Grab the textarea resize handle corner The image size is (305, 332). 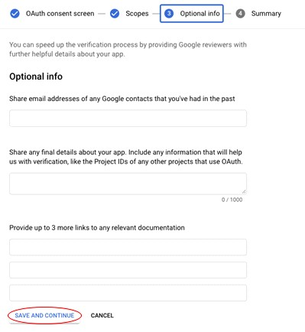click(244, 192)
